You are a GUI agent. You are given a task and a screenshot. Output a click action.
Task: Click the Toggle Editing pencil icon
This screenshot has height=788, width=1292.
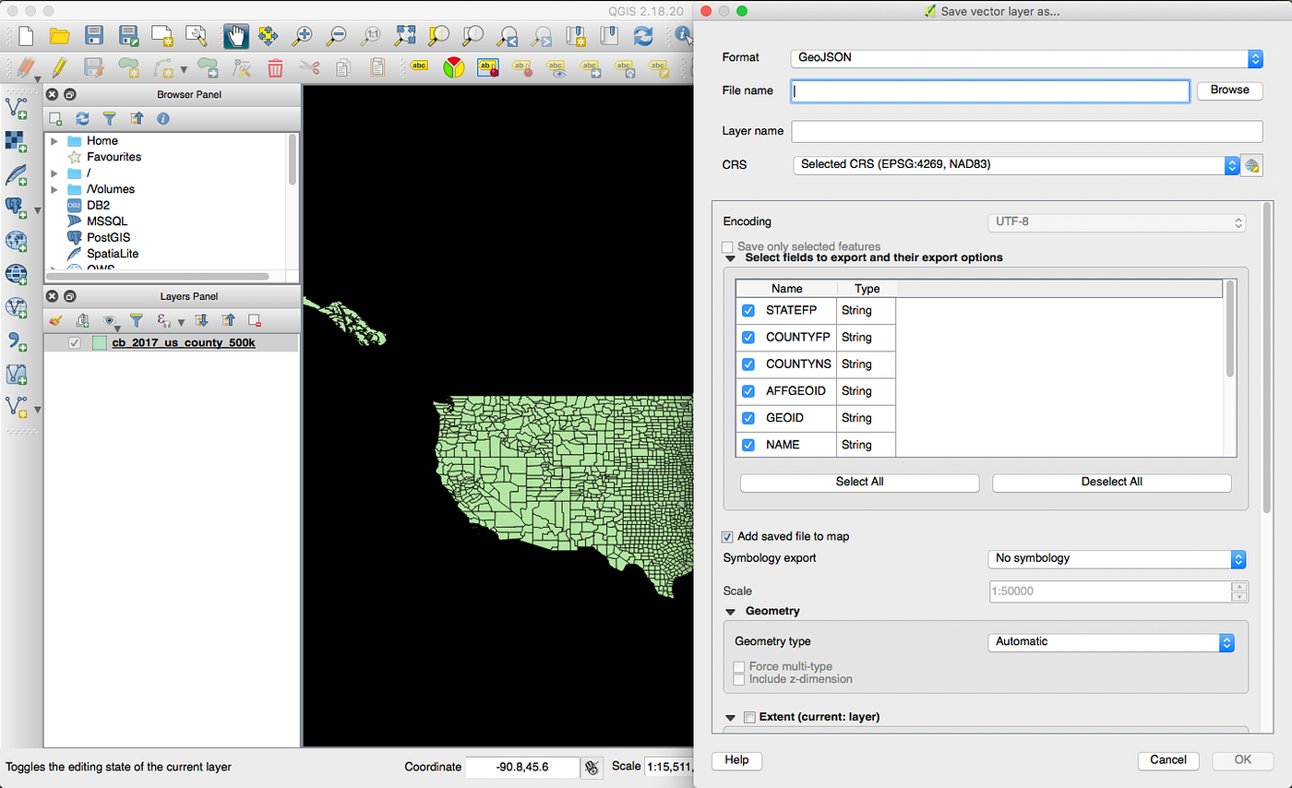(59, 66)
